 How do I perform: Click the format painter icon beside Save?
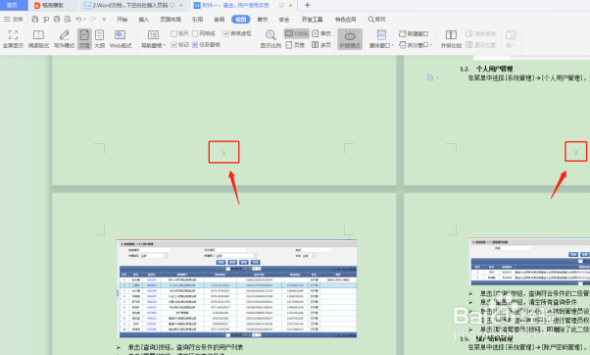click(46, 20)
